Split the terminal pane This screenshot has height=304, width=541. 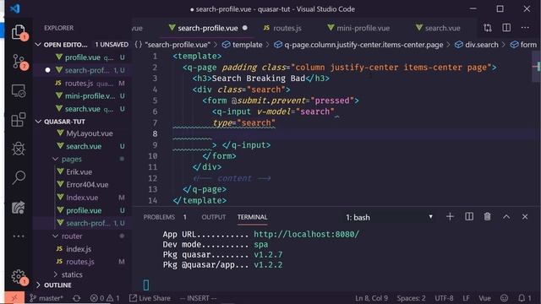point(469,217)
